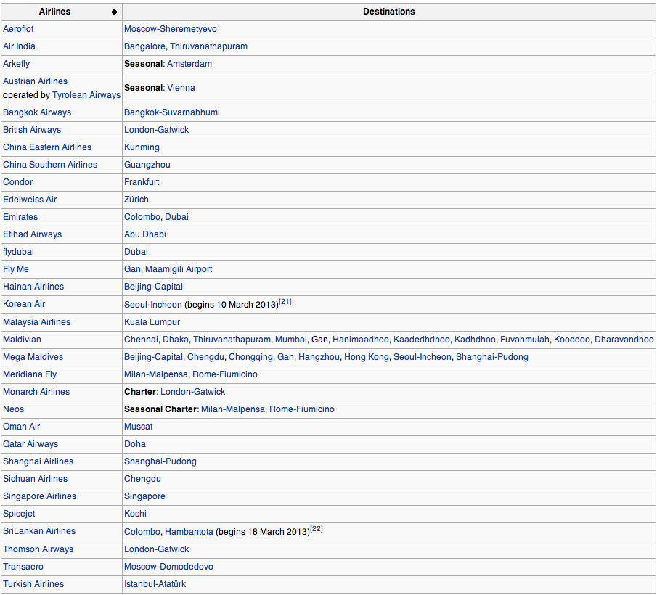
Task: Click the Thomson Airways link
Action: [x=38, y=549]
